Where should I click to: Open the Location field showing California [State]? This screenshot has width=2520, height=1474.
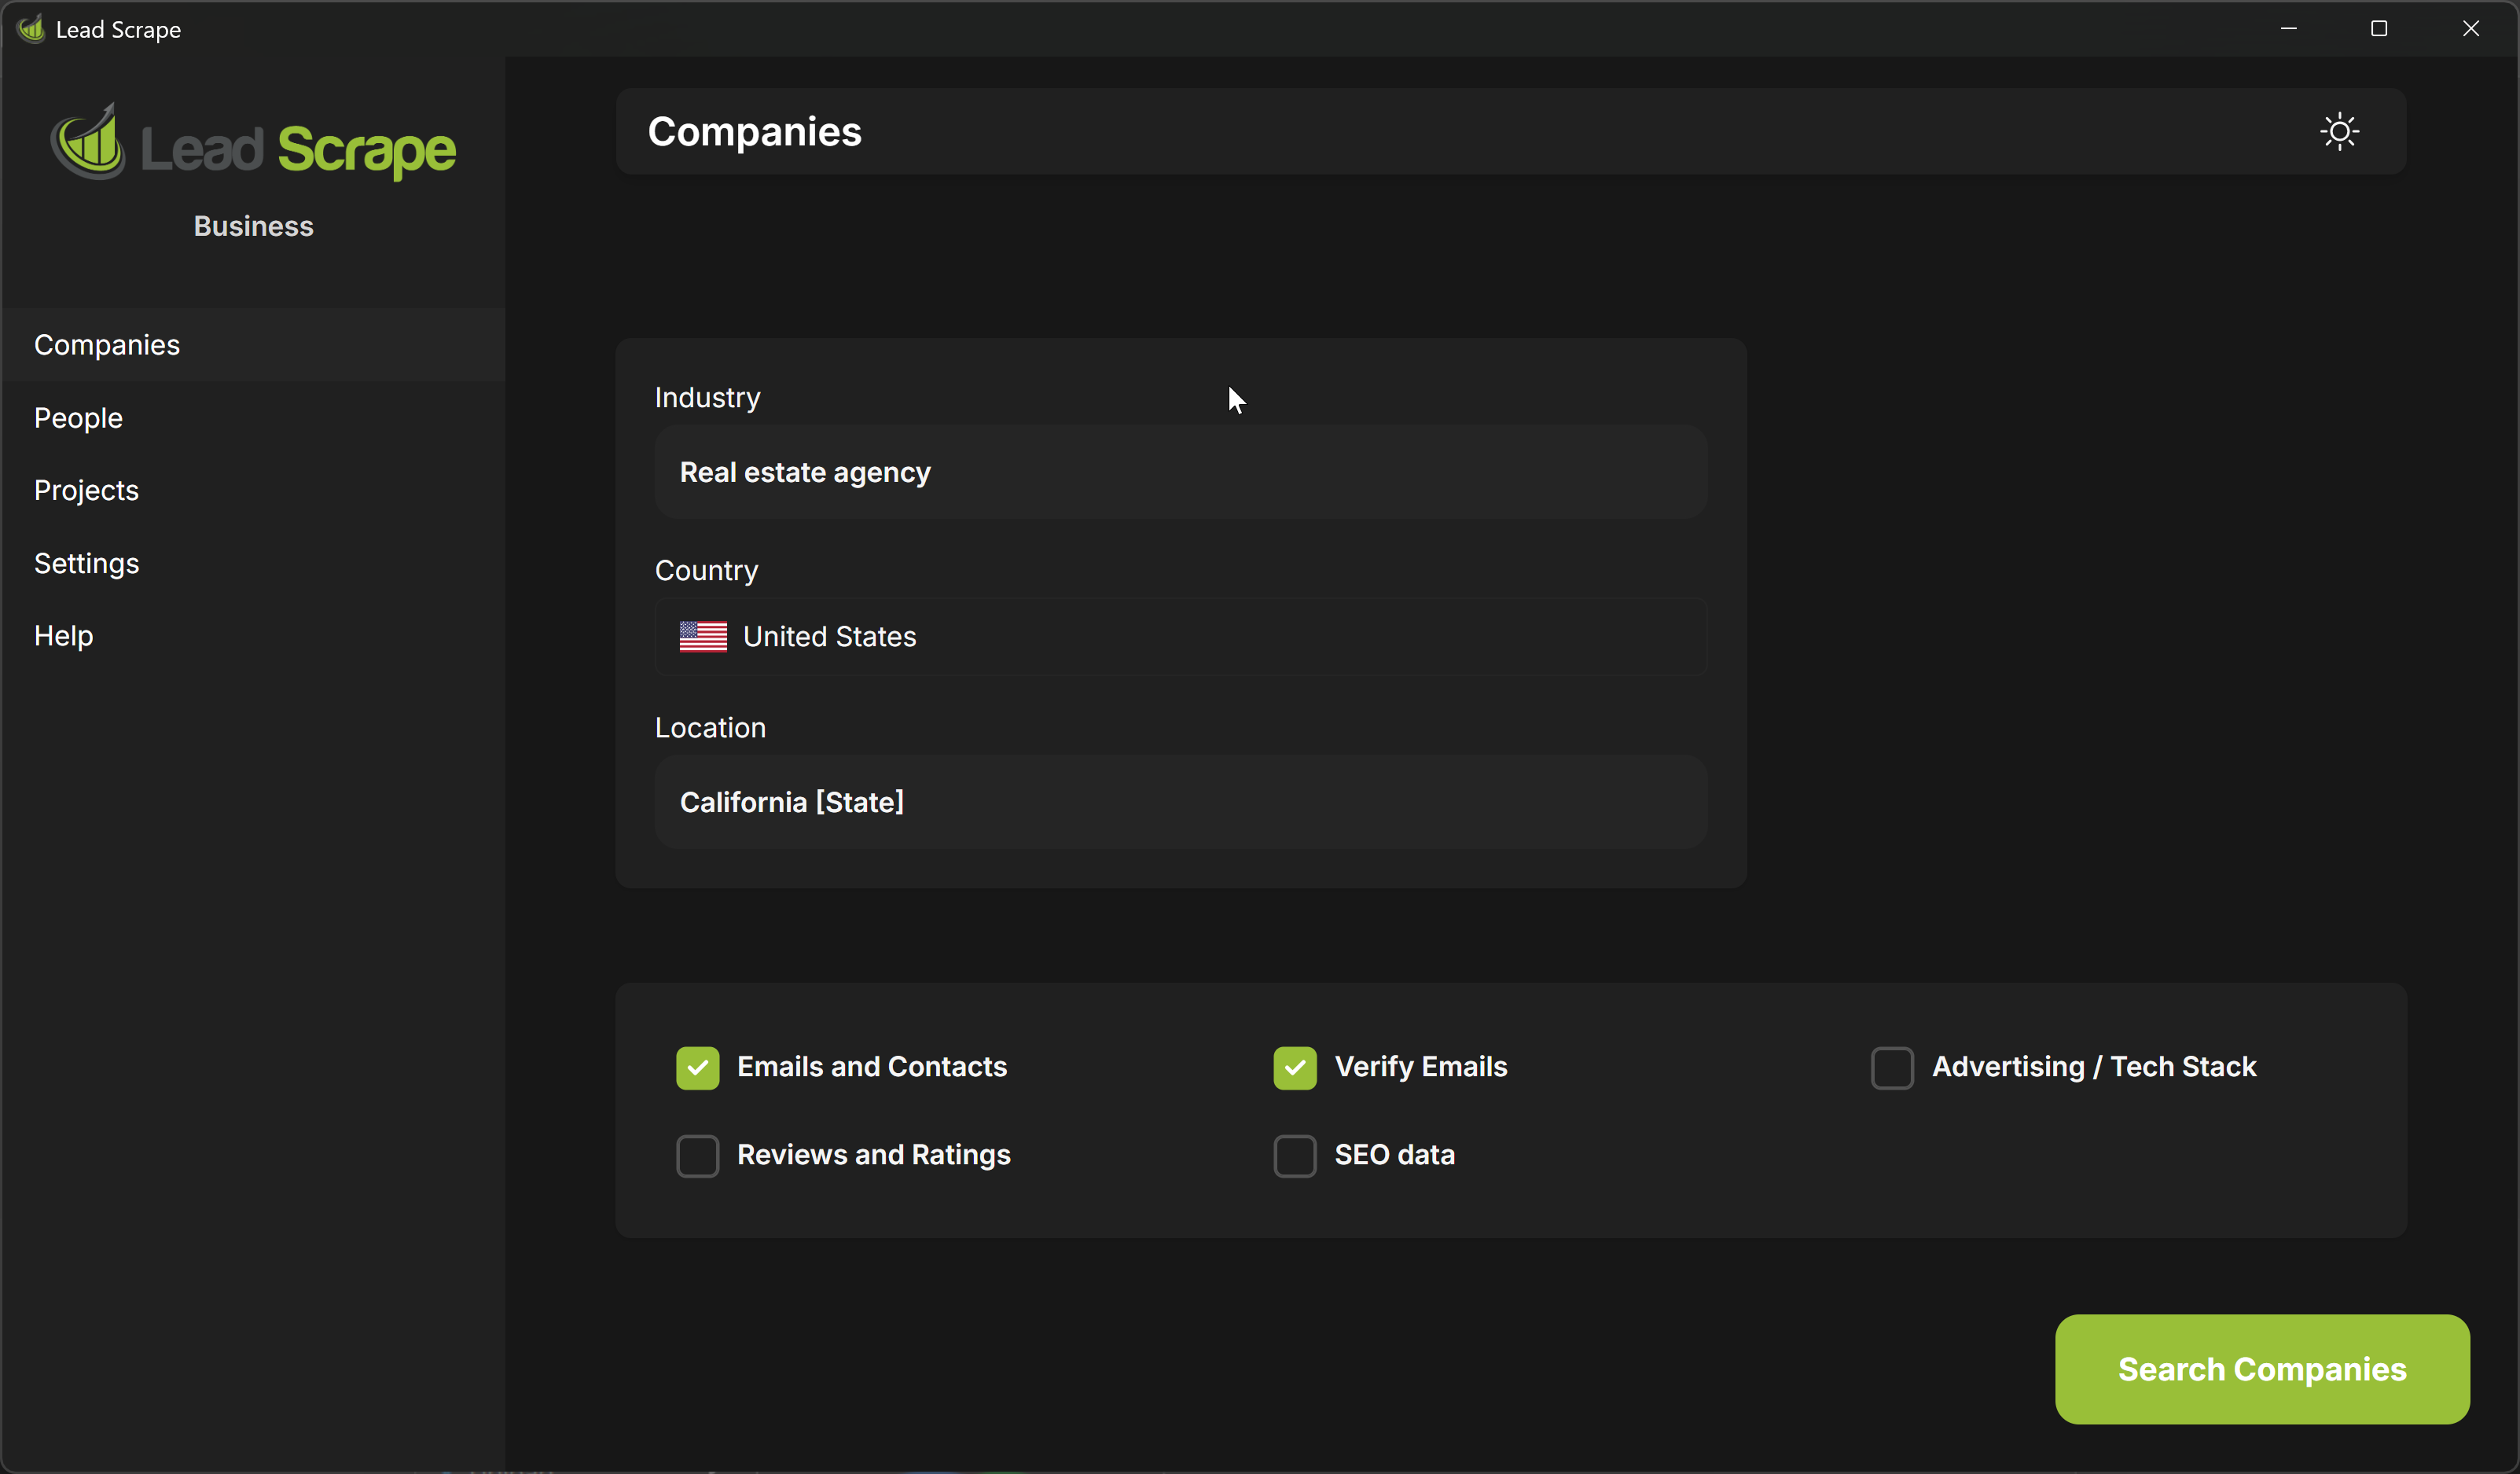[x=1180, y=802]
